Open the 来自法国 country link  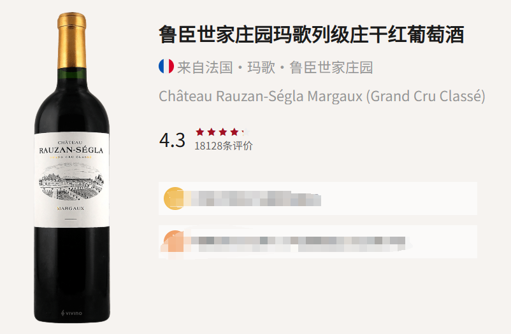click(x=205, y=67)
